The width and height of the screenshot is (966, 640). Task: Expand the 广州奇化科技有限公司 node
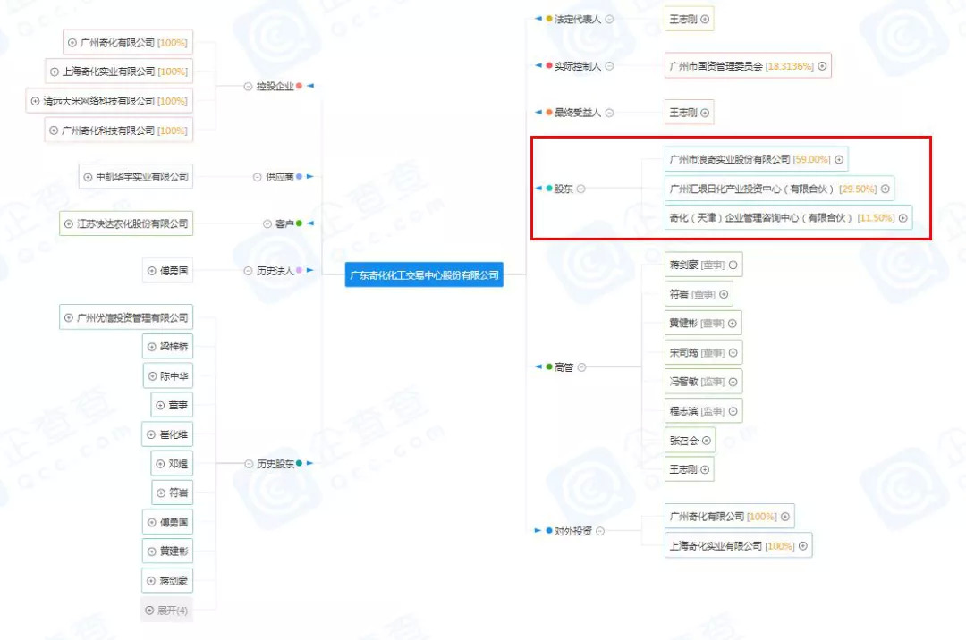click(54, 131)
